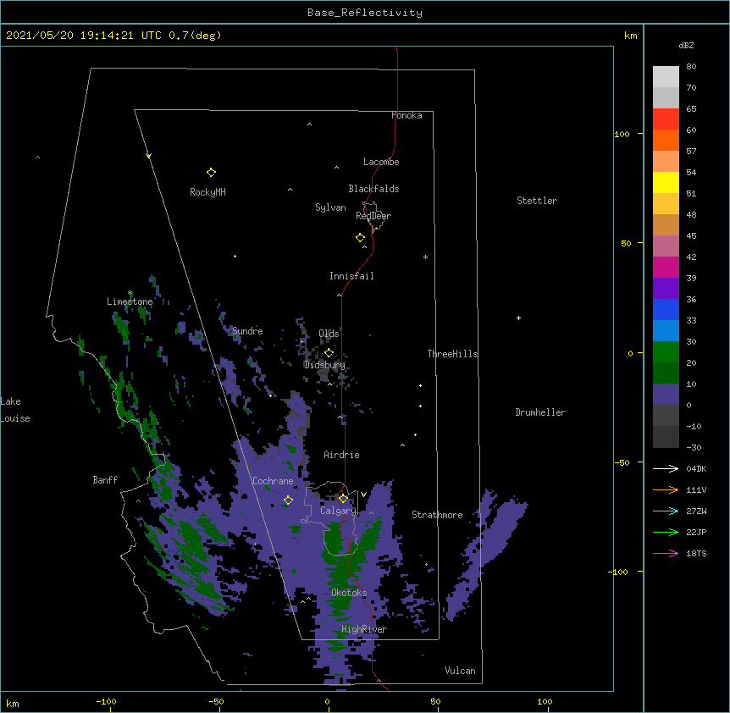Click the Vulcan label
Viewport: 730px width, 713px height.
460,671
